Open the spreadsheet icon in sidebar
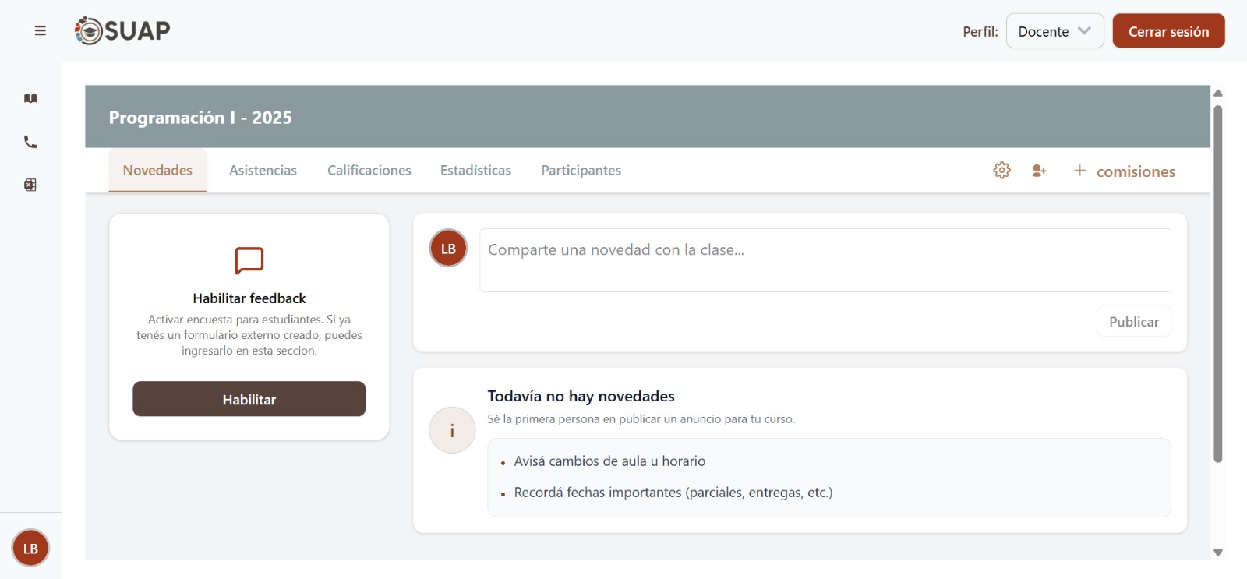The height and width of the screenshot is (579, 1247). point(30,185)
